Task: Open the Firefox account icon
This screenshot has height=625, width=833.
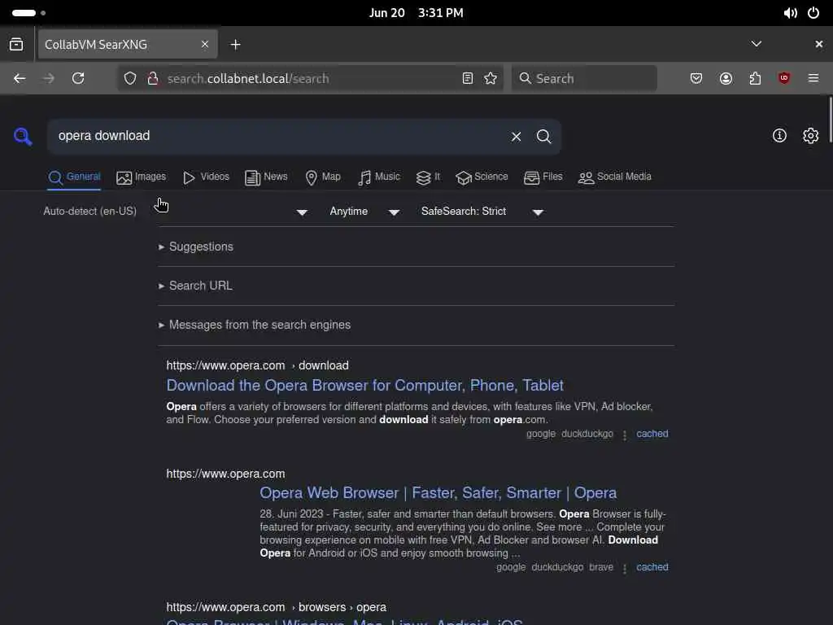Action: (x=726, y=79)
